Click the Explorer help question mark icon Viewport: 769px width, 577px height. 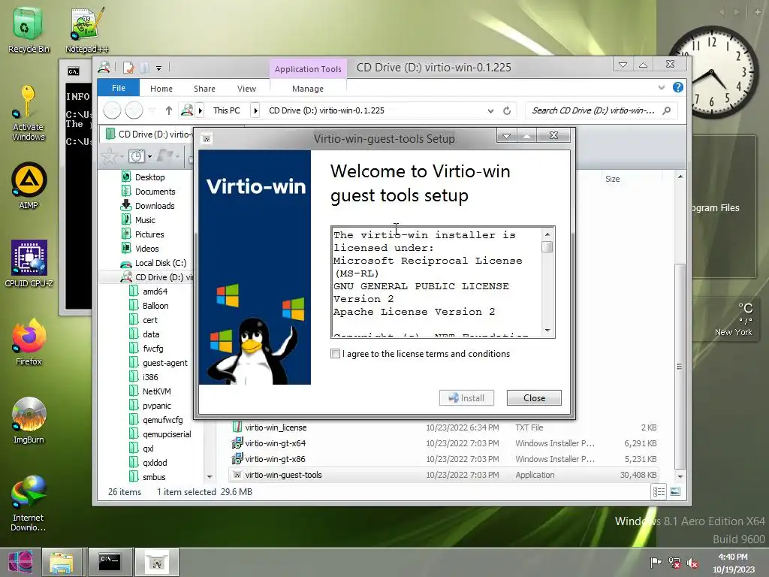pos(678,87)
